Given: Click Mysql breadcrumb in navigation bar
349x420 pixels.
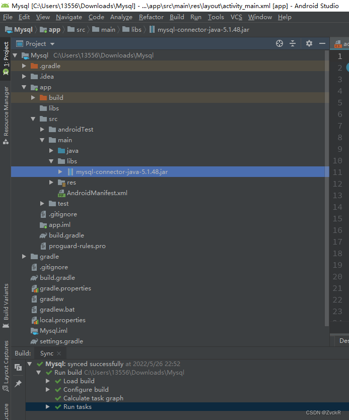Looking at the screenshot, I should [19, 30].
